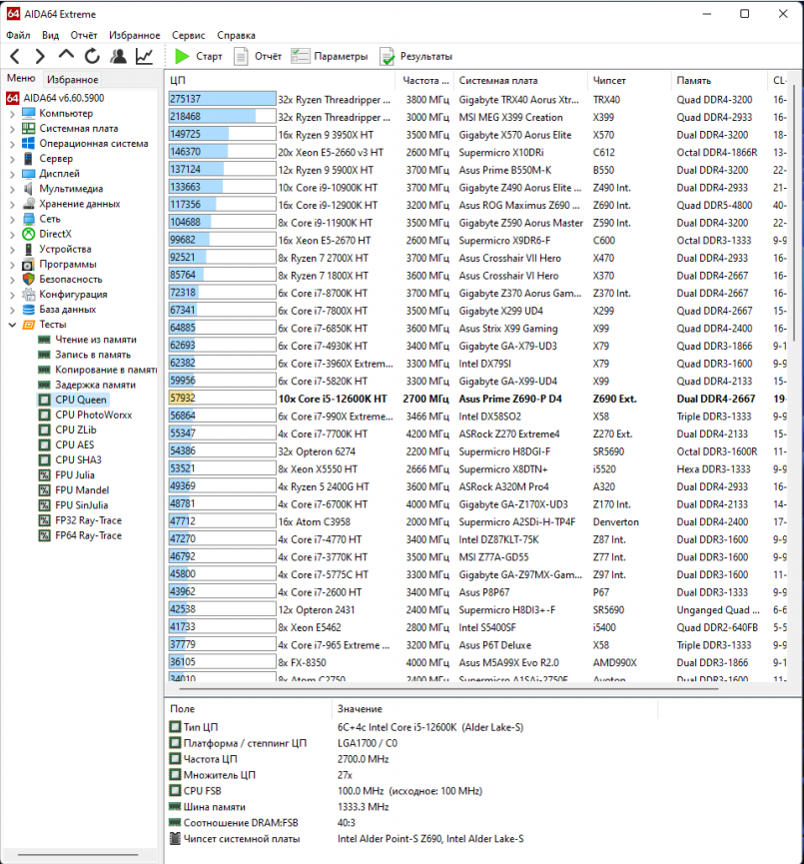804x864 pixels.
Task: Click the user profile toolbar icon
Action: click(x=118, y=56)
